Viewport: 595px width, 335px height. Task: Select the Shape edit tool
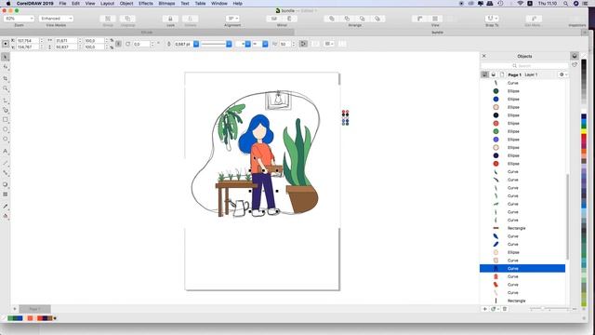click(6, 67)
